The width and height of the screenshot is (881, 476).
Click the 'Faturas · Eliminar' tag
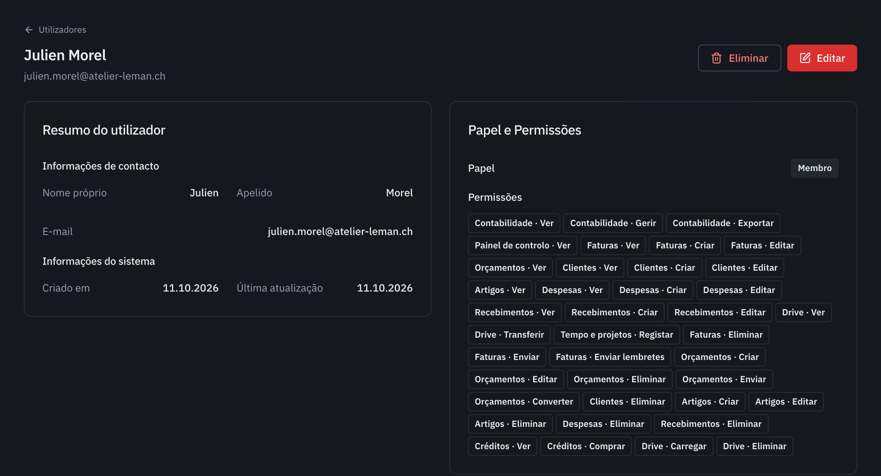pyautogui.click(x=726, y=335)
